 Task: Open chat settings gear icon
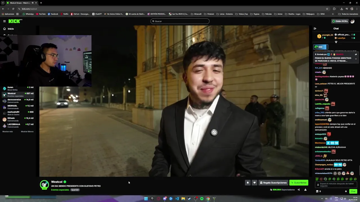(346, 191)
